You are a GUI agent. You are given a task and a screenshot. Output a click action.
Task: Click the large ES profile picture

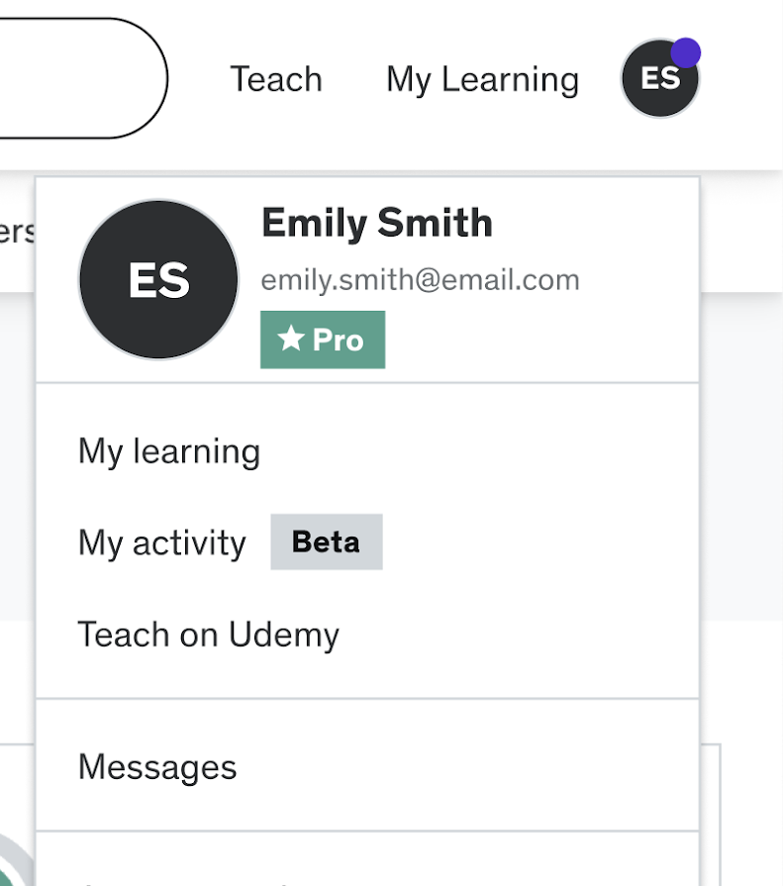158,280
